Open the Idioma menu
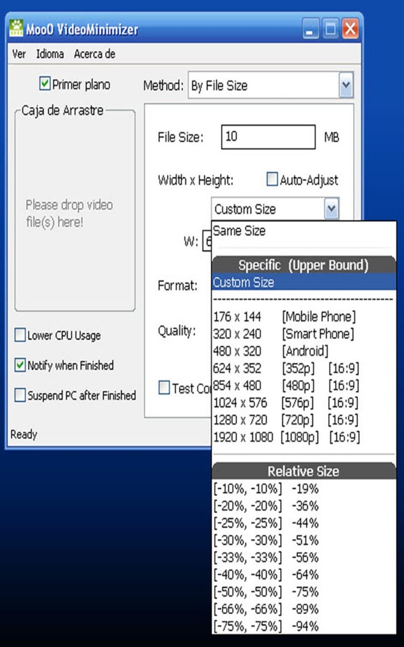 click(50, 54)
